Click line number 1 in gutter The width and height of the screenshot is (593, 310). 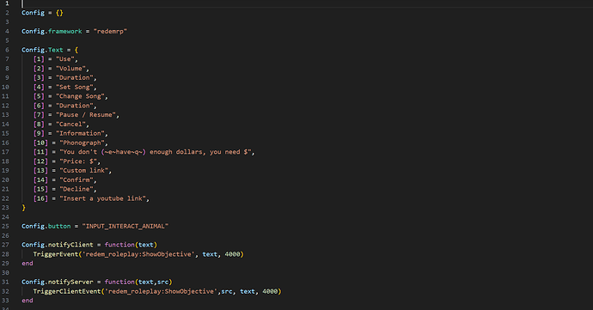tap(7, 3)
